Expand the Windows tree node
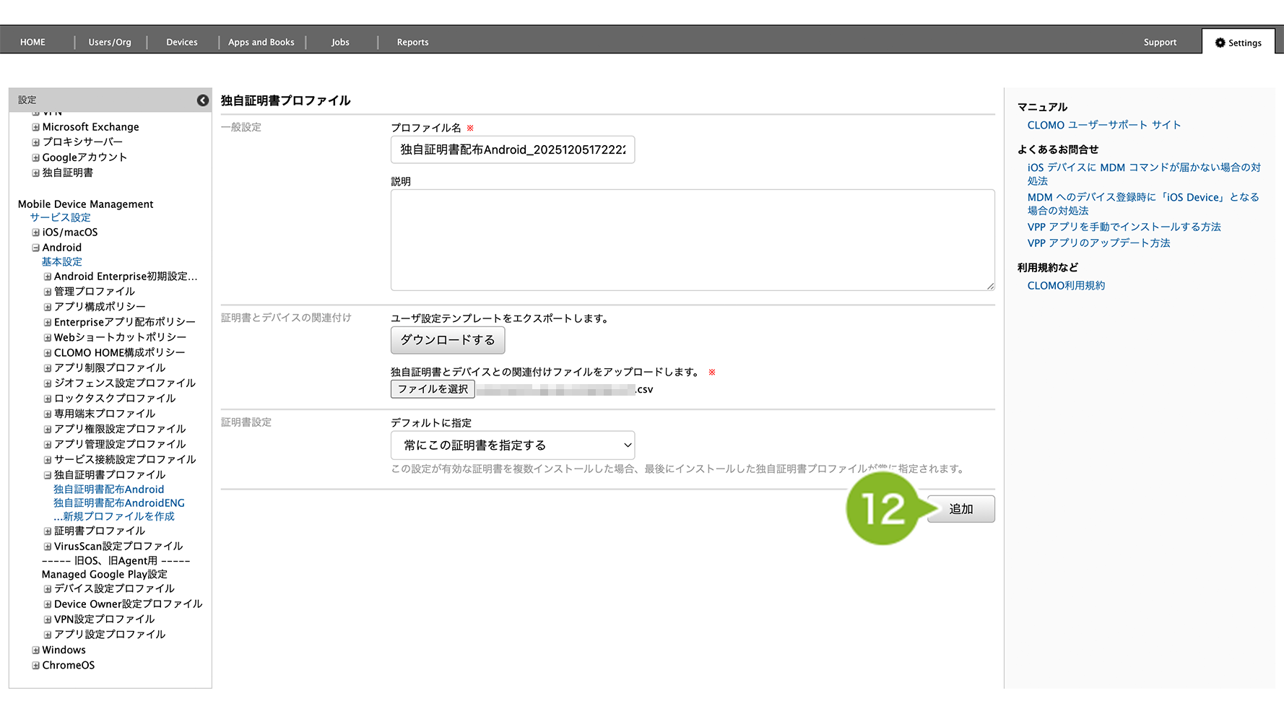Viewport: 1284px width, 722px height. (x=35, y=650)
